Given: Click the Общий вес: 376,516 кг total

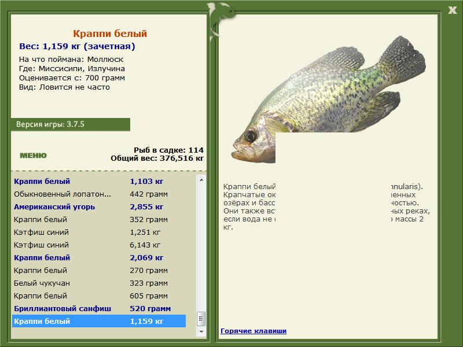Looking at the screenshot, I should [x=157, y=158].
